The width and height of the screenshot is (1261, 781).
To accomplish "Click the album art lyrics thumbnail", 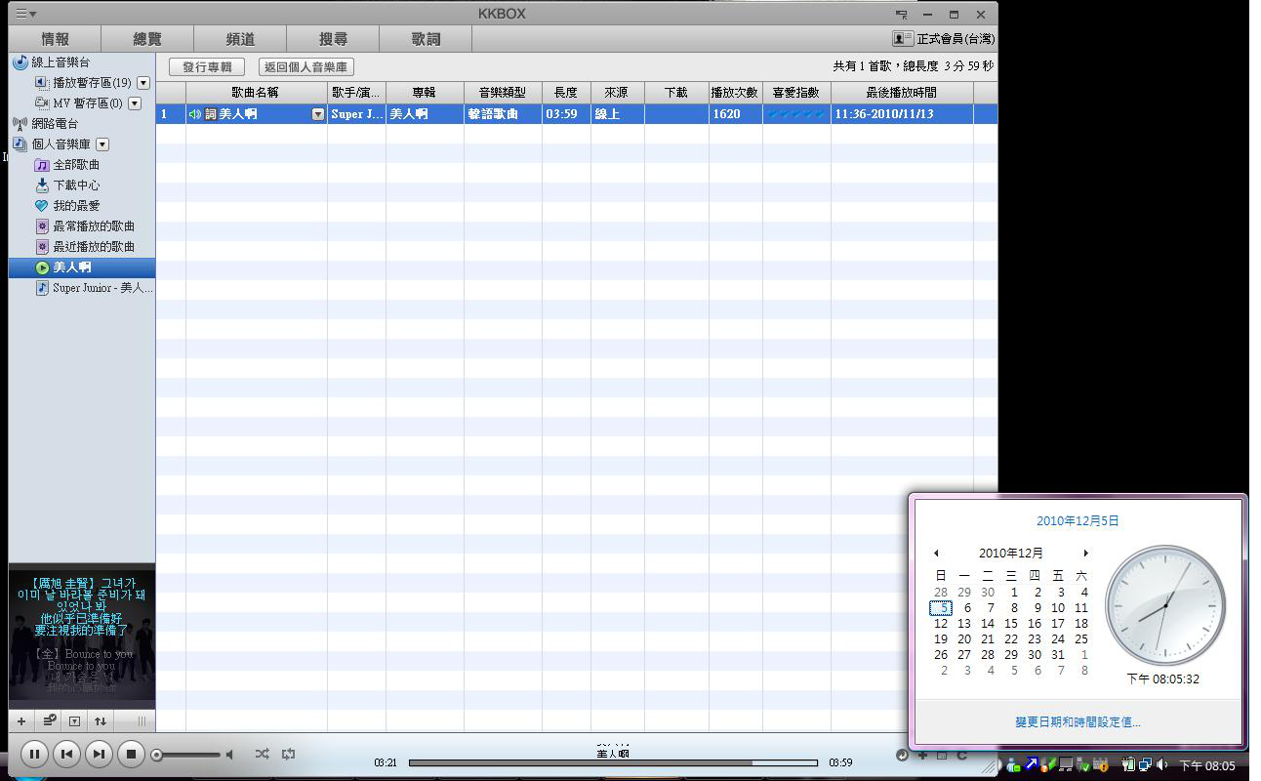I will coord(82,636).
